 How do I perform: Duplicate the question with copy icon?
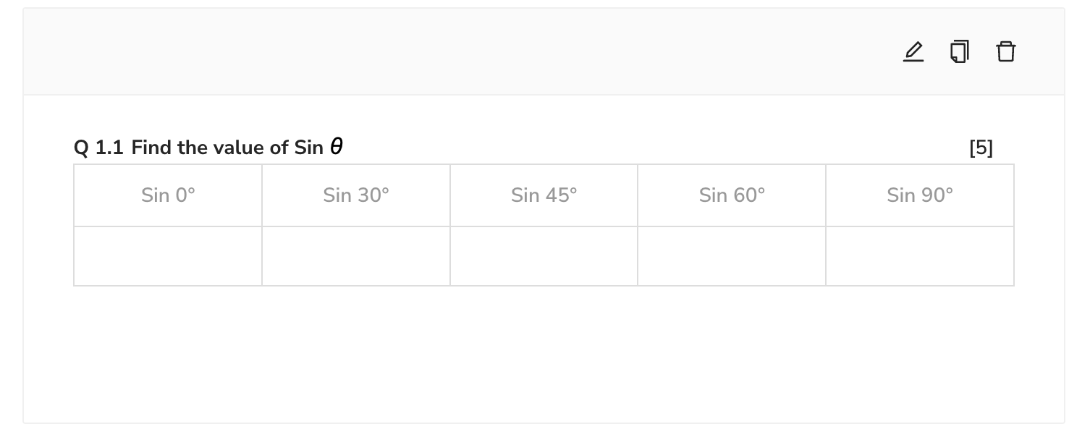960,52
